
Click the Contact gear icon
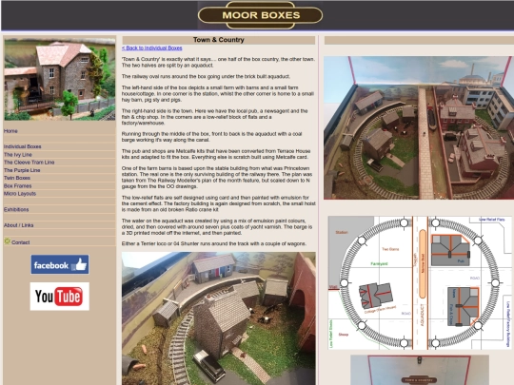point(8,241)
